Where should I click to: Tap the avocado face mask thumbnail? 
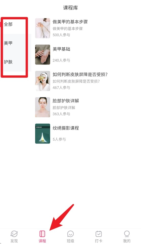pyautogui.click(x=43, y=81)
